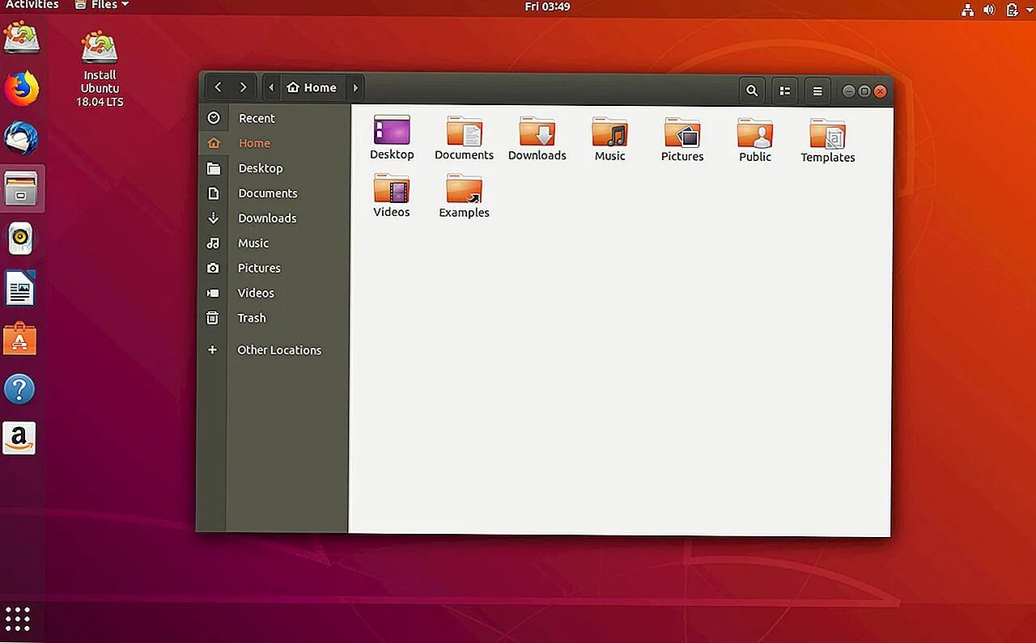Select the Templates folder icon

point(828,133)
